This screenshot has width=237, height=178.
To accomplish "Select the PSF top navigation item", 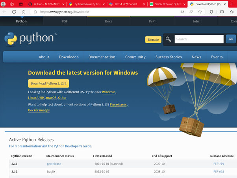I will pyautogui.click(x=65, y=21).
